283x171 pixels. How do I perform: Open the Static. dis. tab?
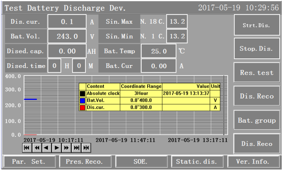click(197, 161)
